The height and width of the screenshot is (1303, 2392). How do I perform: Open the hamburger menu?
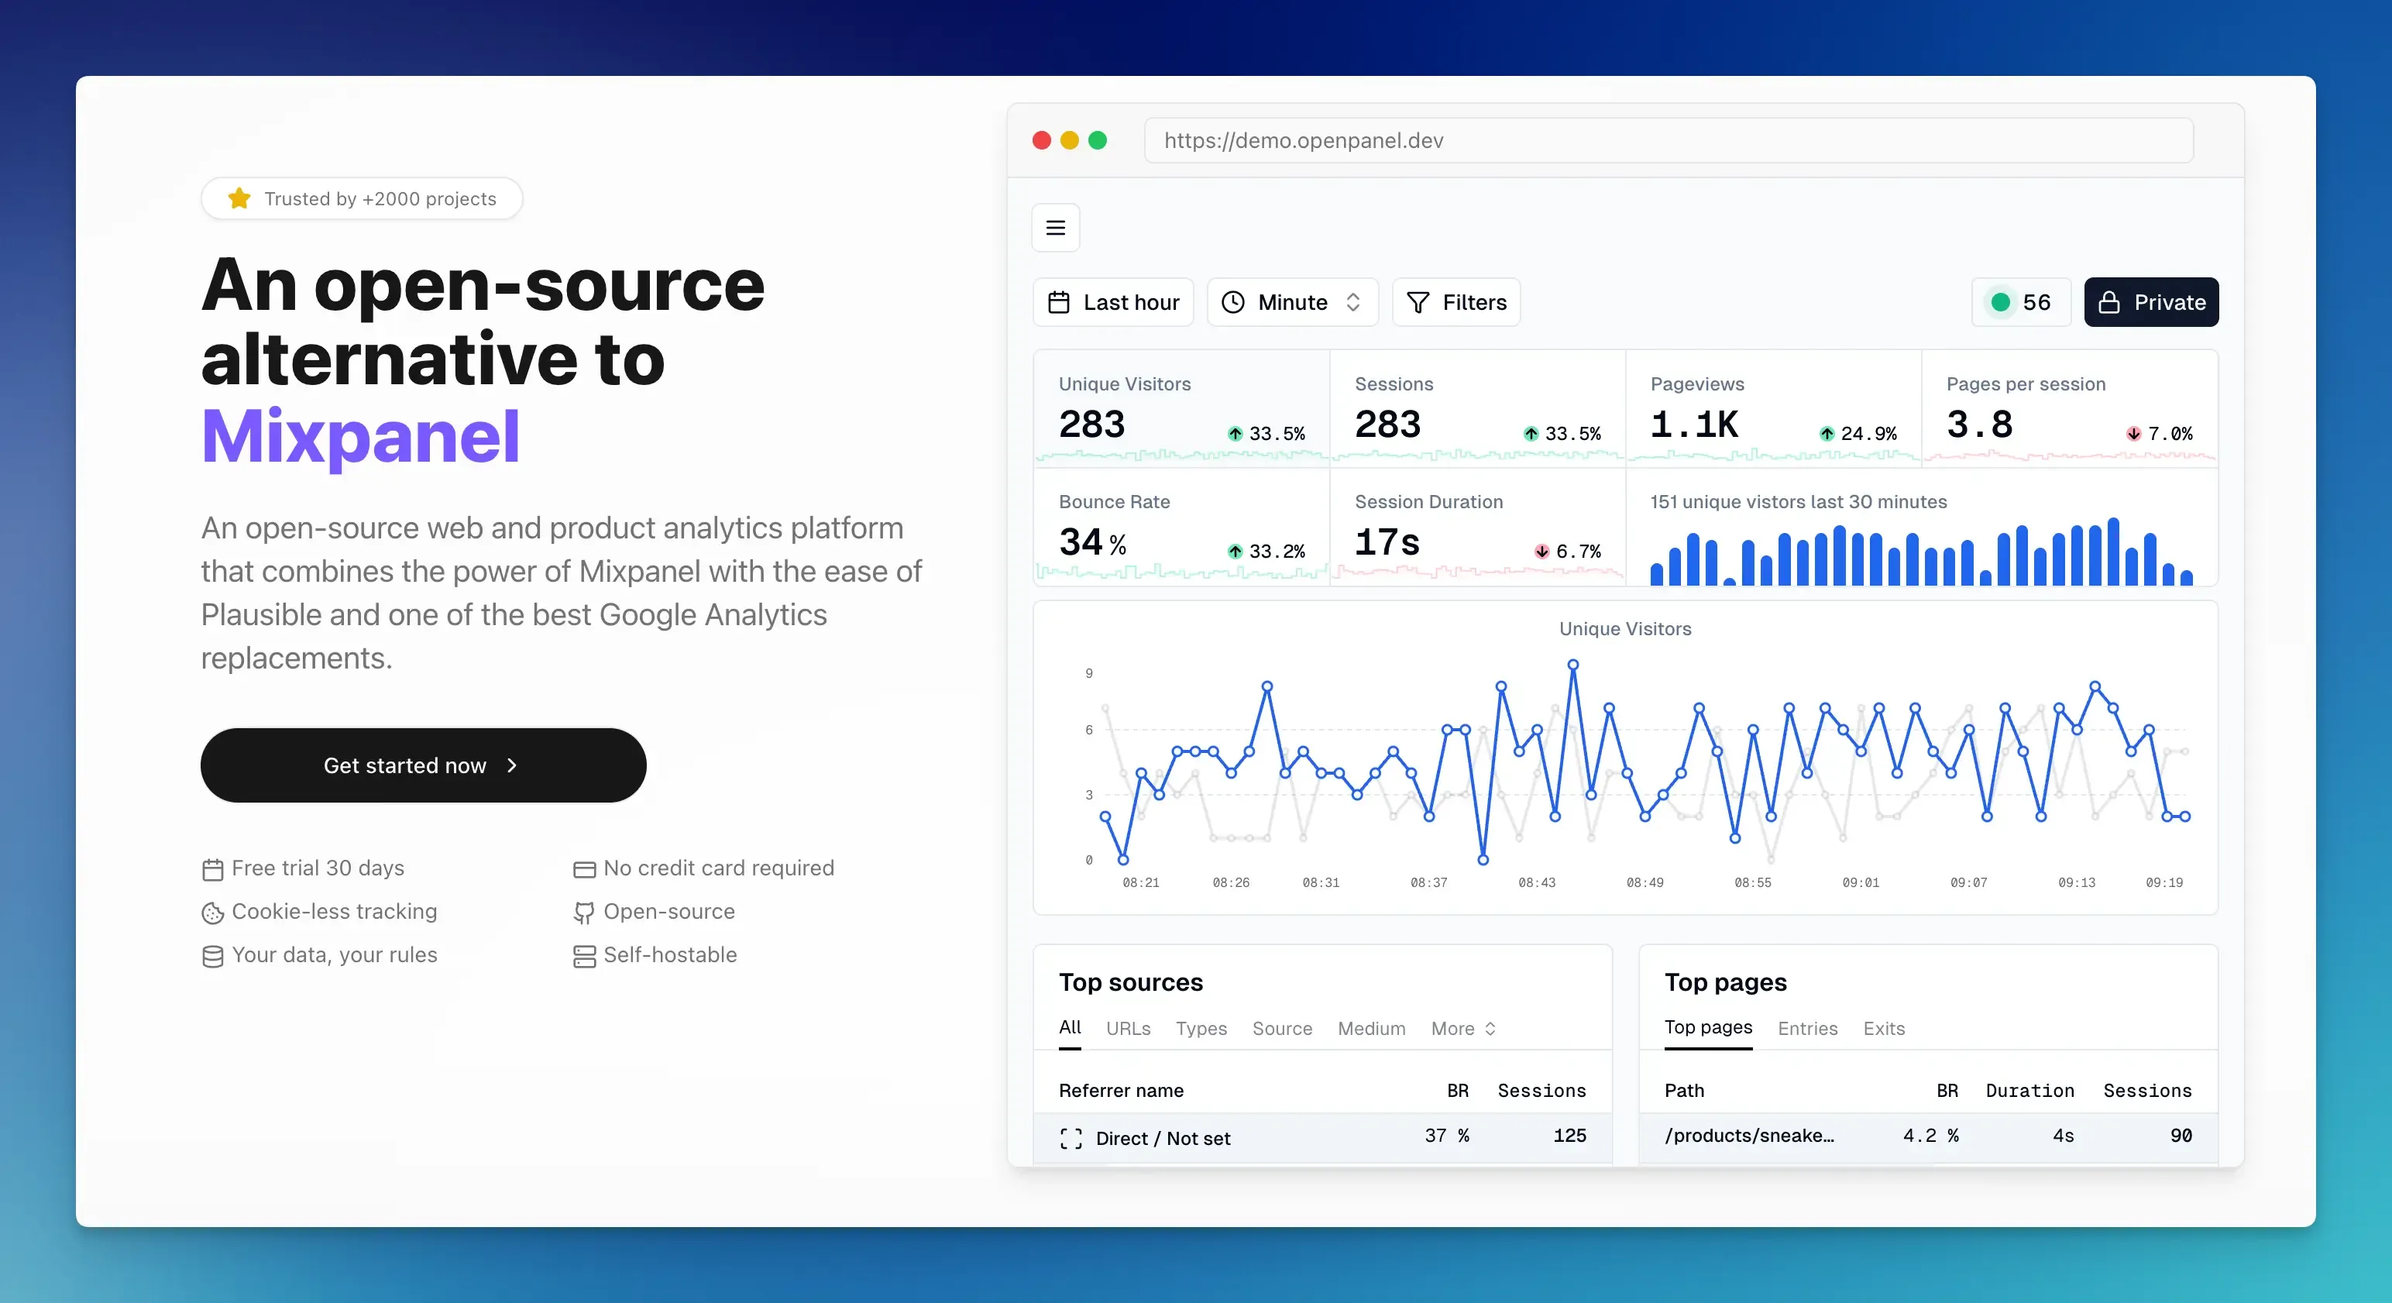tap(1055, 228)
